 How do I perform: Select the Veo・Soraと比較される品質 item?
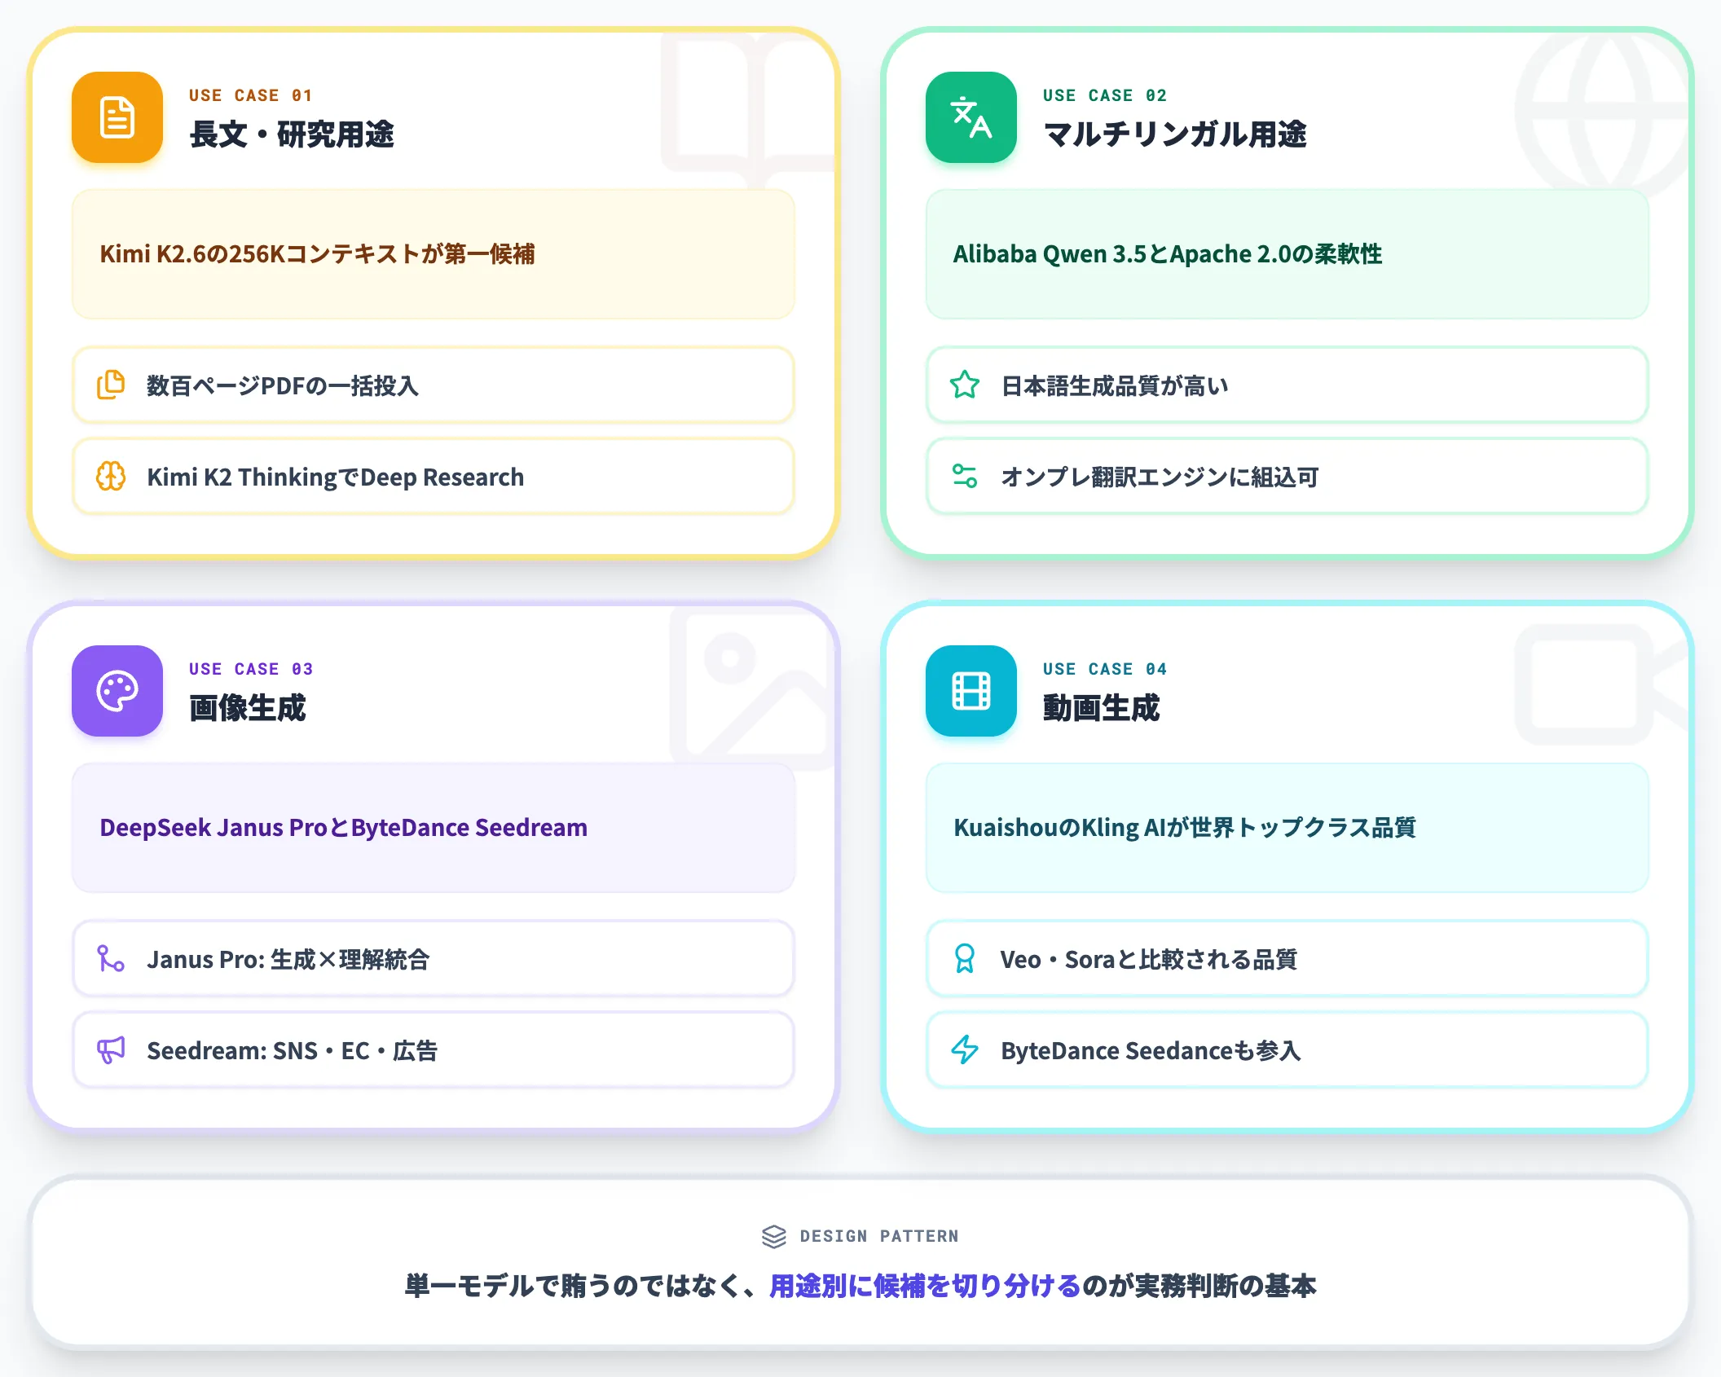(x=1287, y=958)
